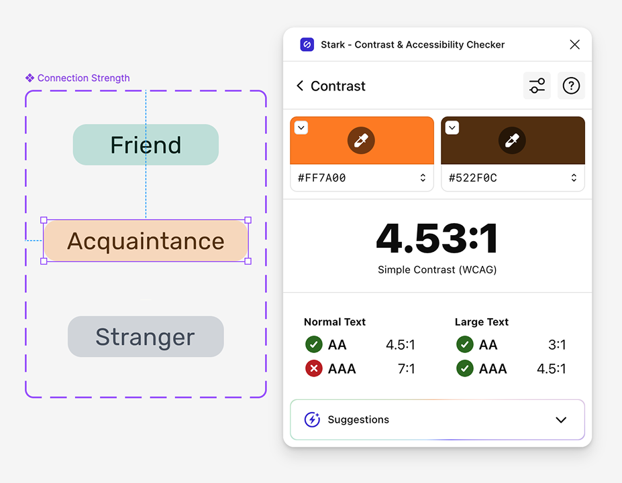Click the plugin title text

click(x=413, y=45)
